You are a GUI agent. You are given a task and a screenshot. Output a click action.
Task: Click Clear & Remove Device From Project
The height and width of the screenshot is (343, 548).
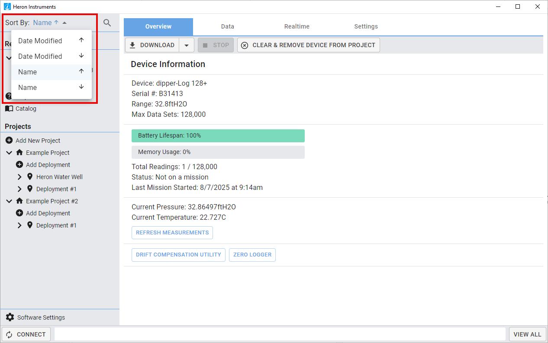pyautogui.click(x=309, y=45)
